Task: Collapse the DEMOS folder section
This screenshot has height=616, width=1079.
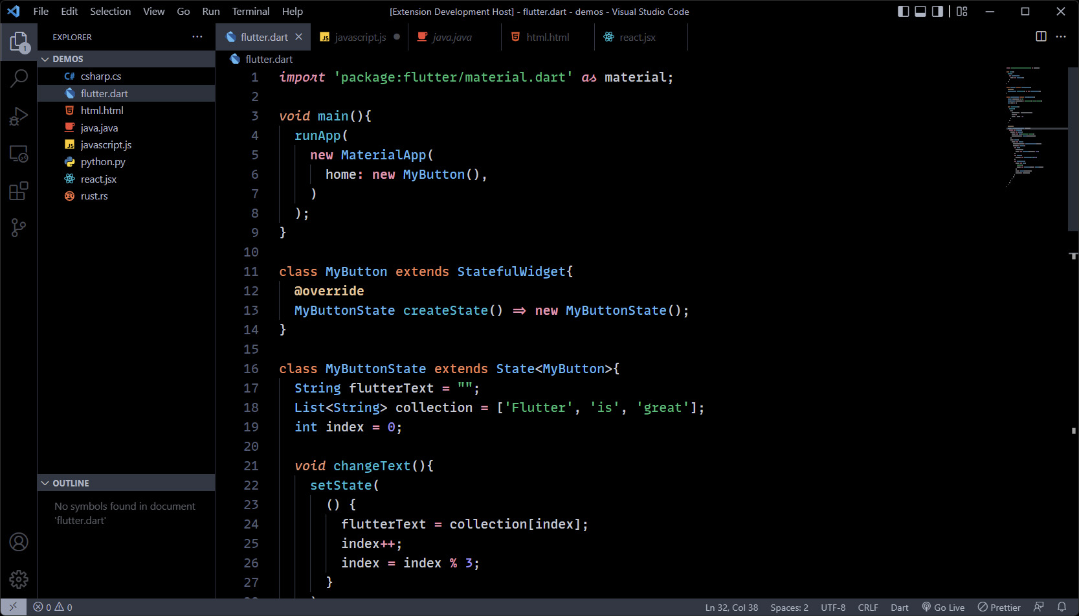Action: pyautogui.click(x=126, y=59)
